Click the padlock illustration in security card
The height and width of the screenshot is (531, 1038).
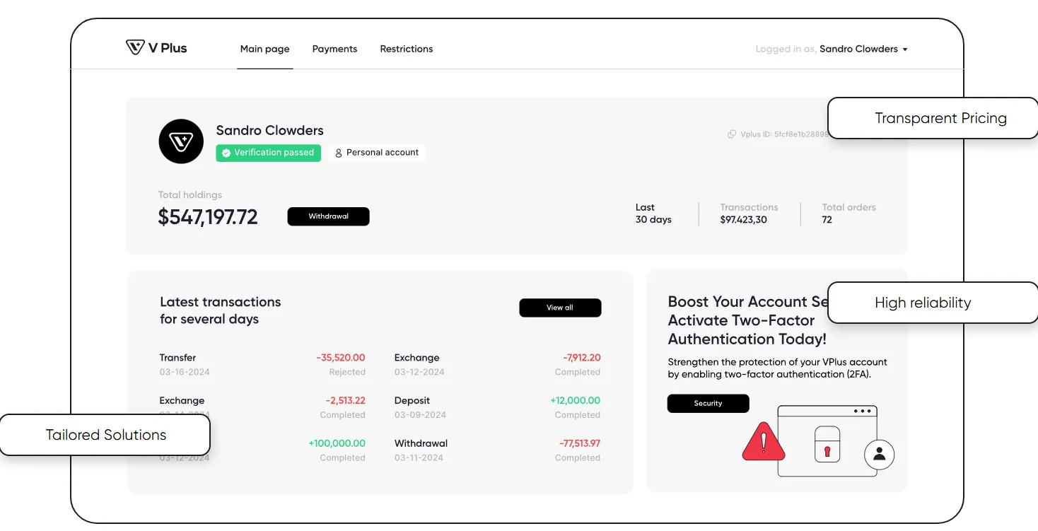tap(827, 443)
